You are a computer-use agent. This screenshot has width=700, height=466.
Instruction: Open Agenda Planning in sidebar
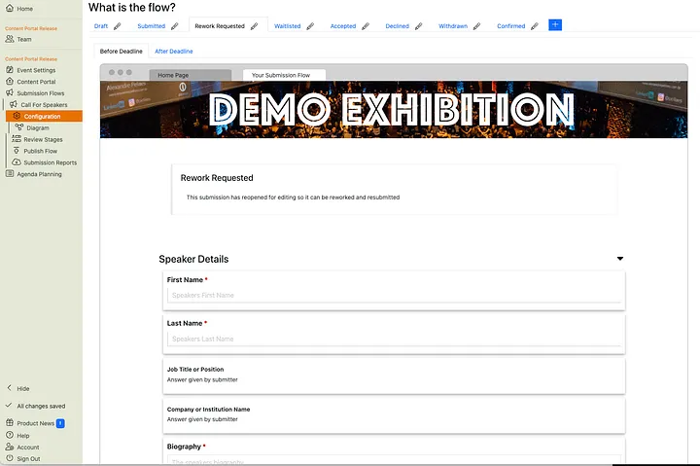tap(39, 174)
